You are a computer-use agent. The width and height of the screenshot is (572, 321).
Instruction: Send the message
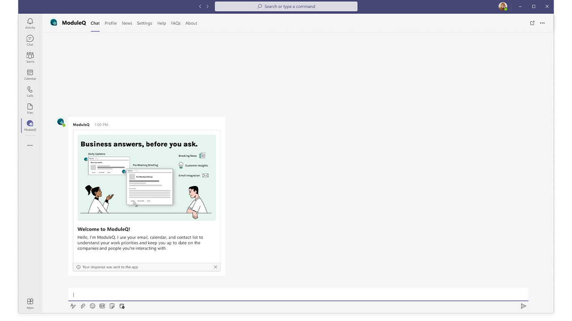click(x=523, y=306)
